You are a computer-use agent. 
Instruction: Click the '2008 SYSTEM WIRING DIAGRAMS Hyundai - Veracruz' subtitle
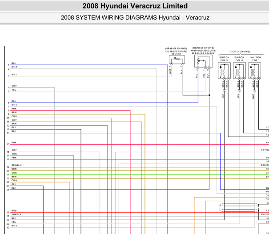(135, 17)
